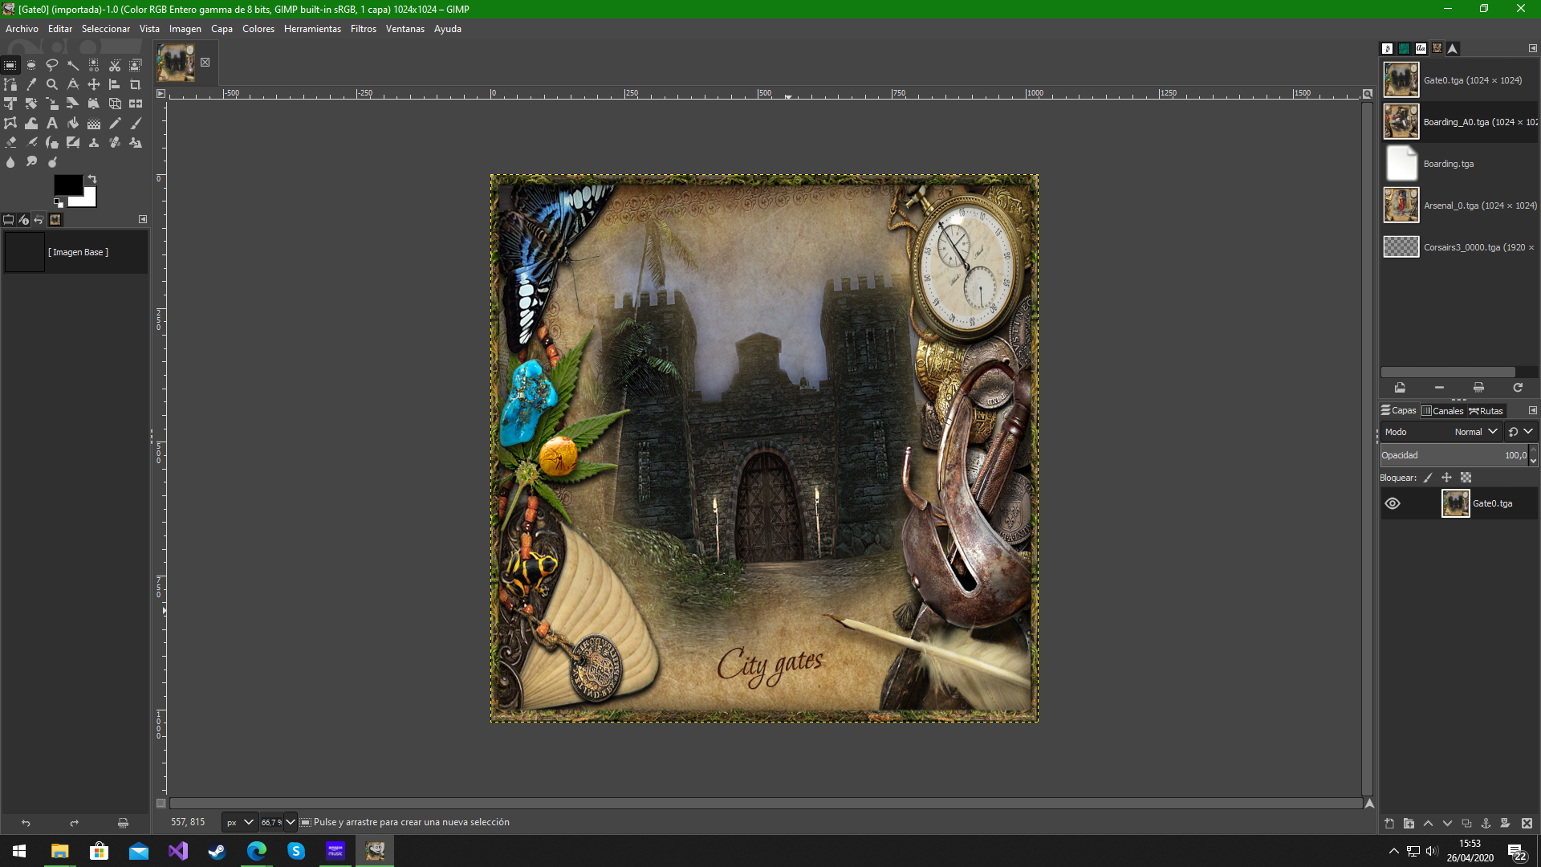
Task: Toggle lock pixels brush icon
Action: pos(1428,478)
